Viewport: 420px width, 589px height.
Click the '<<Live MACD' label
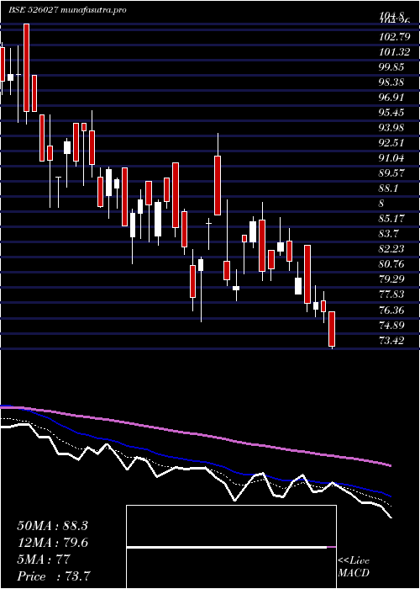click(x=354, y=567)
